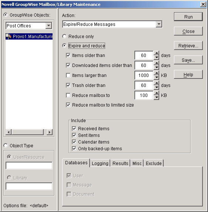Choose the Expire and reduce option

64,46
